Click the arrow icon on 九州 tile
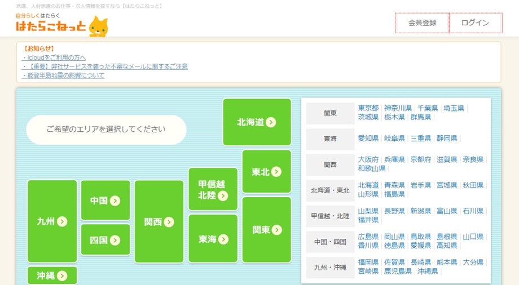This screenshot has height=285, width=519. (62, 221)
